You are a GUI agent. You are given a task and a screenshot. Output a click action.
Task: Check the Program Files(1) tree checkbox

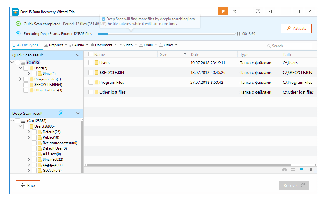tap(26, 79)
